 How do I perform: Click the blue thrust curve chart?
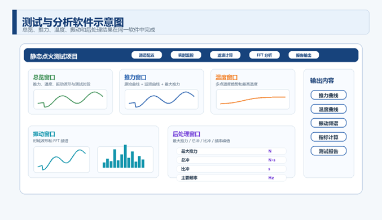pos(161,100)
